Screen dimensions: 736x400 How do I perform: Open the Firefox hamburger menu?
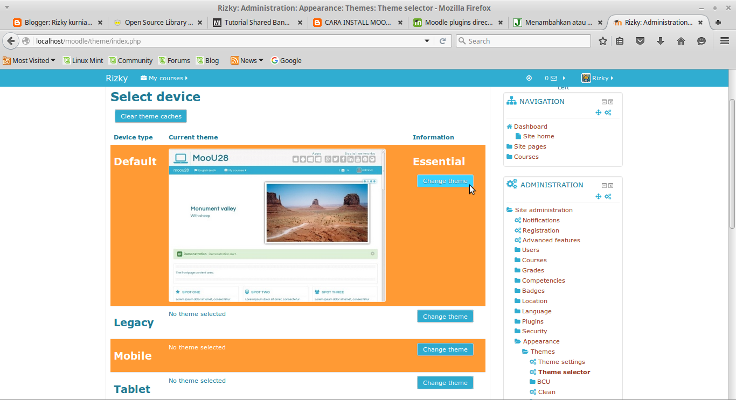[x=725, y=41]
